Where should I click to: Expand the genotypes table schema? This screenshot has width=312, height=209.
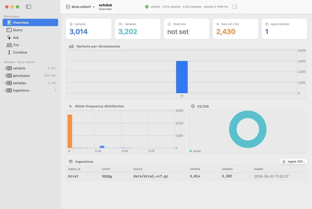[x=5, y=75]
